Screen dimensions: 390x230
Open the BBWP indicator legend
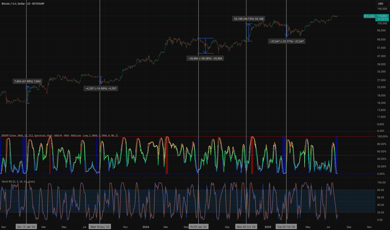point(60,135)
